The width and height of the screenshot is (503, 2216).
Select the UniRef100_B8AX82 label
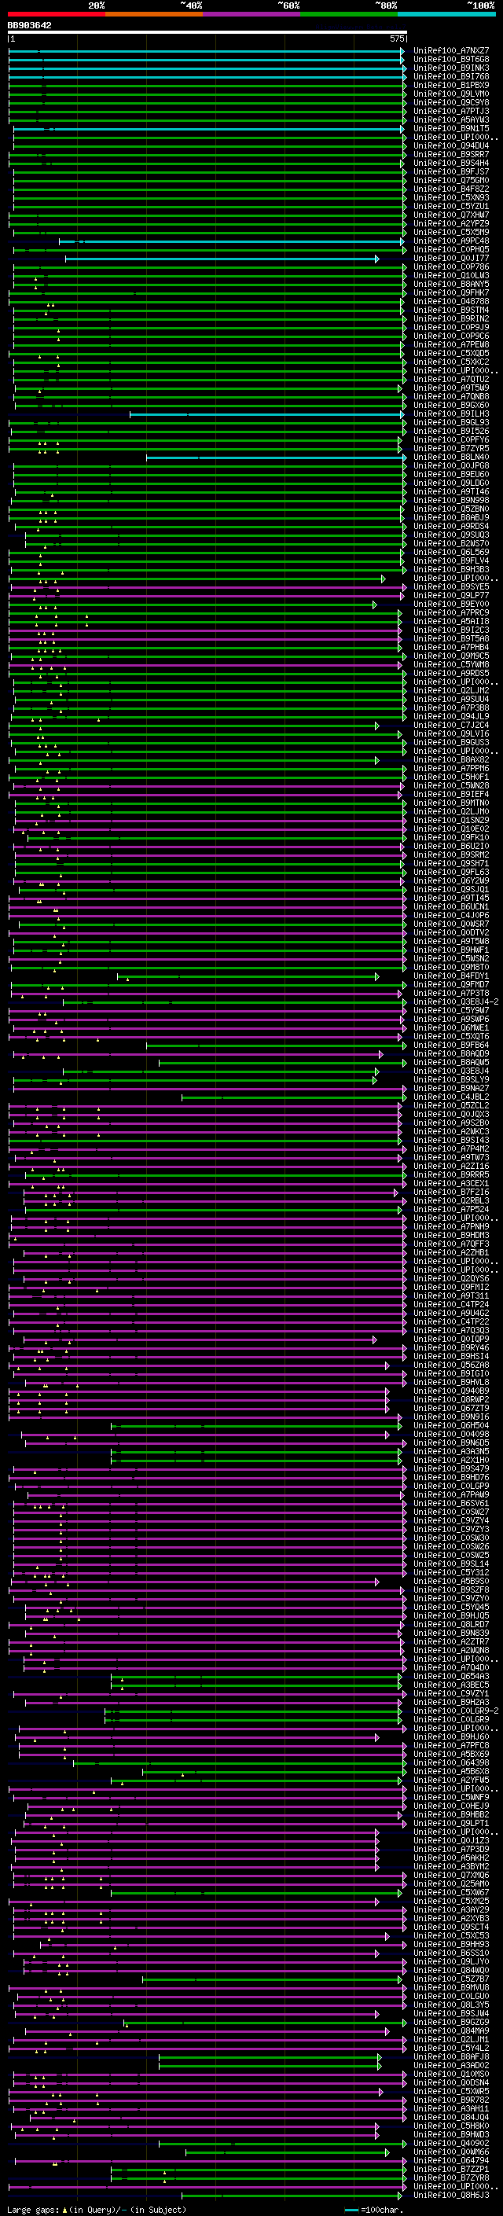(451, 759)
